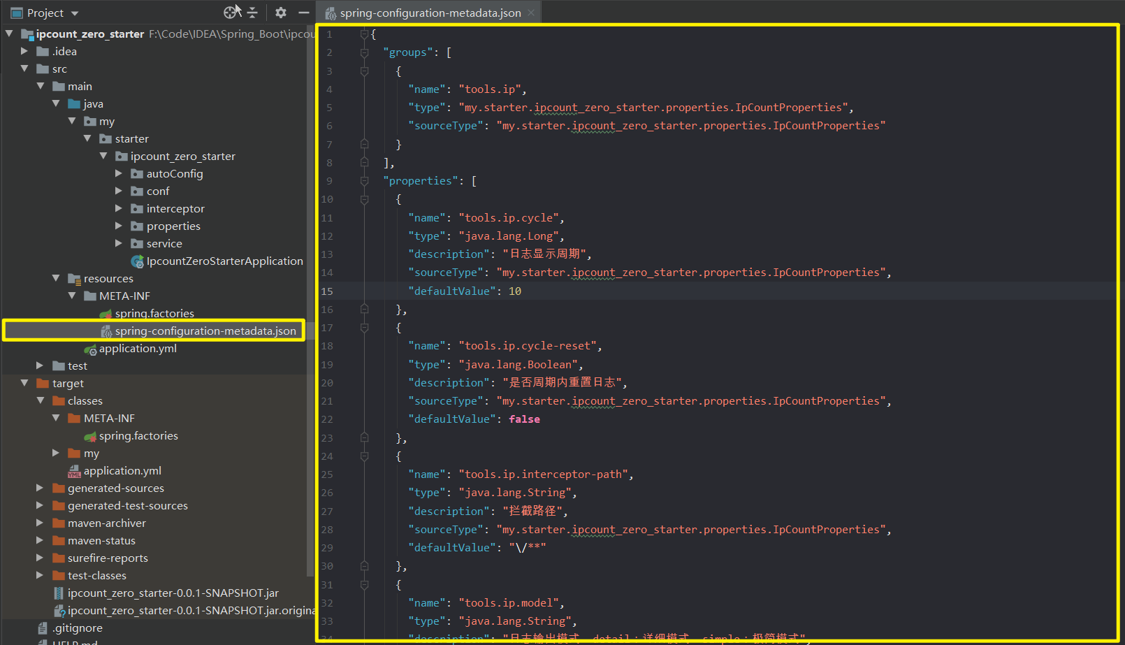Expand the service package

(119, 243)
